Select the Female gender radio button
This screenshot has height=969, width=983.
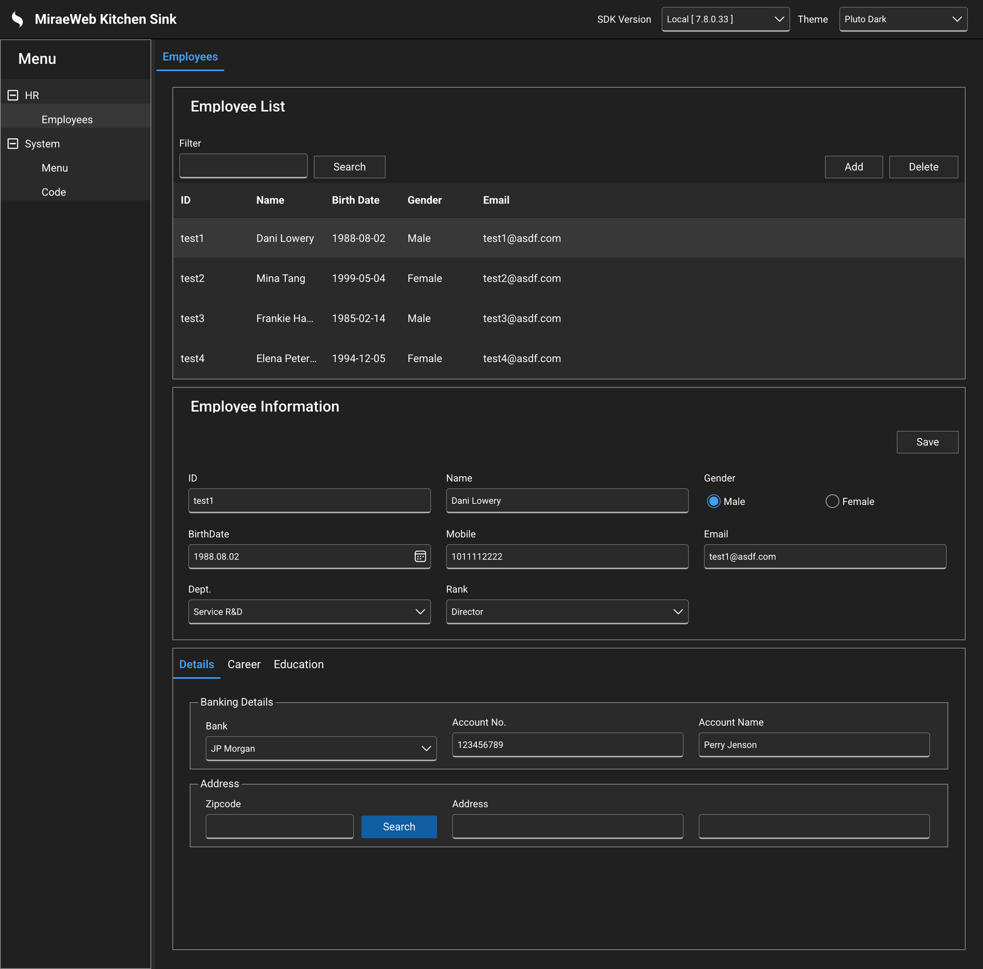click(x=832, y=501)
